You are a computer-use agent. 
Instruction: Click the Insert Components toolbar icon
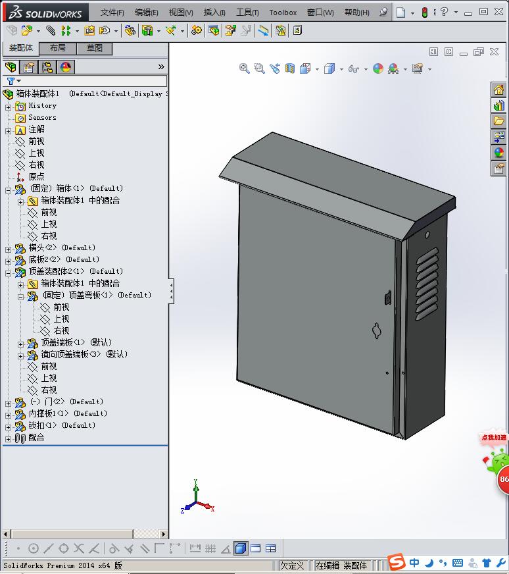coord(27,30)
